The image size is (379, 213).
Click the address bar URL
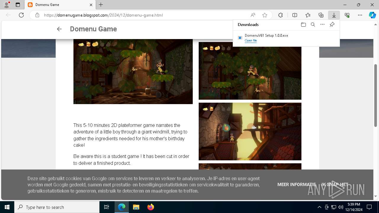tap(103, 15)
